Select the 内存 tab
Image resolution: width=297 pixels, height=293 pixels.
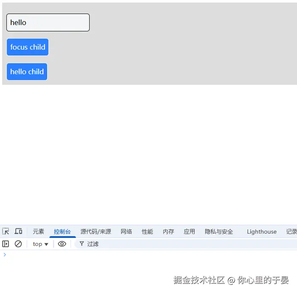[168, 232]
